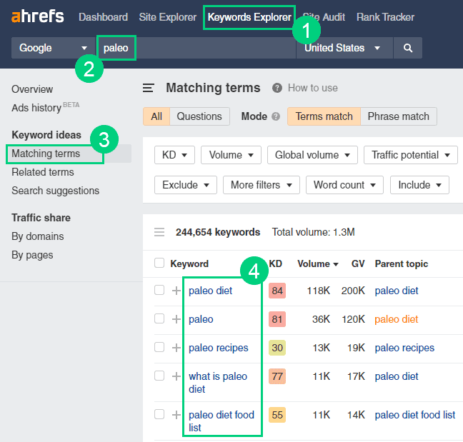Check the select-all Keyword checkbox

(x=159, y=263)
